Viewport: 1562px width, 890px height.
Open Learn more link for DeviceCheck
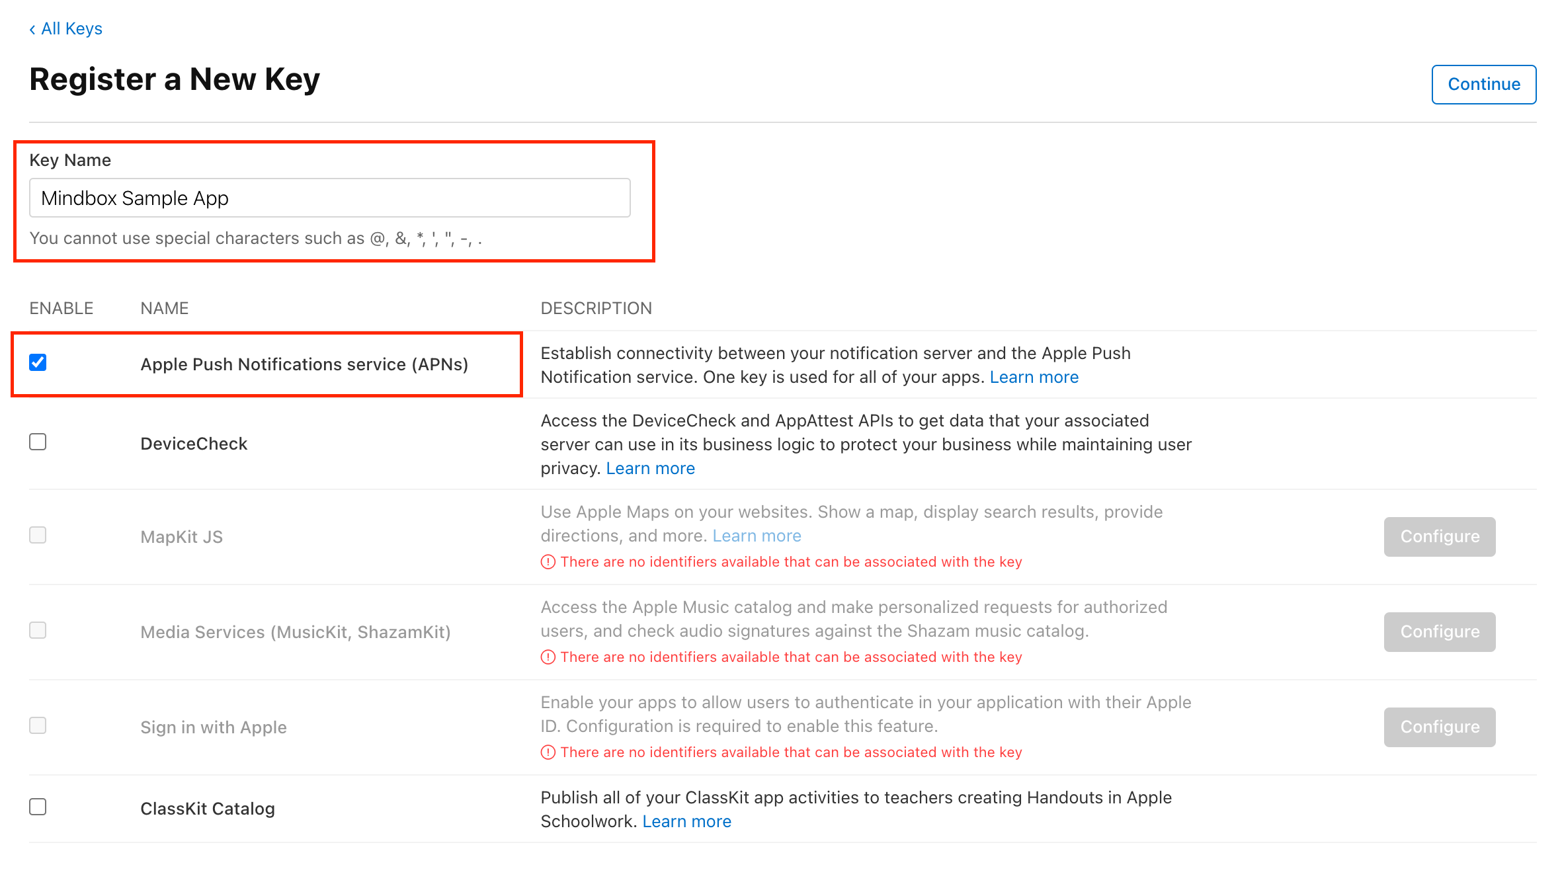coord(650,468)
